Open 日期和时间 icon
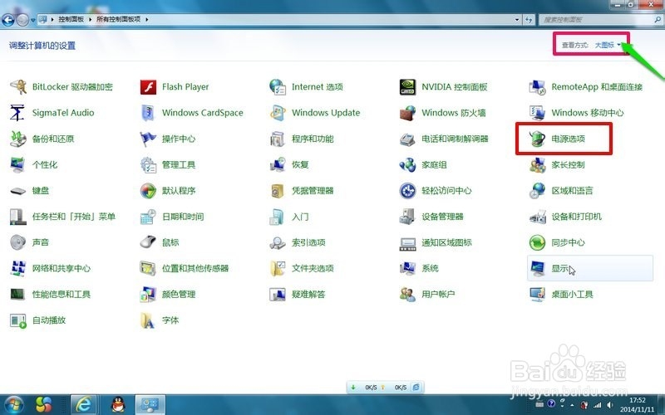 pos(148,217)
